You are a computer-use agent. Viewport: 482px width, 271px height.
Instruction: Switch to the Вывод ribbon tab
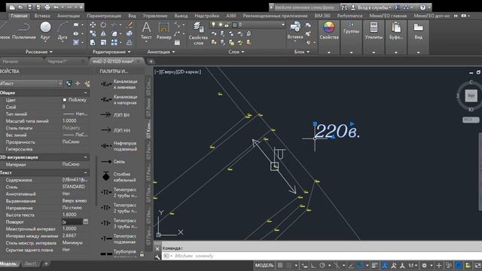click(x=181, y=16)
